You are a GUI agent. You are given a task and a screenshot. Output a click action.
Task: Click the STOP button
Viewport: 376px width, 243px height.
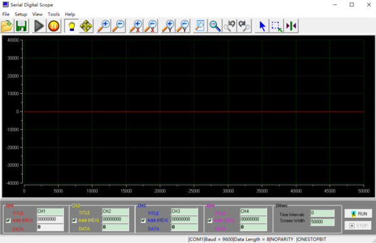click(x=358, y=225)
